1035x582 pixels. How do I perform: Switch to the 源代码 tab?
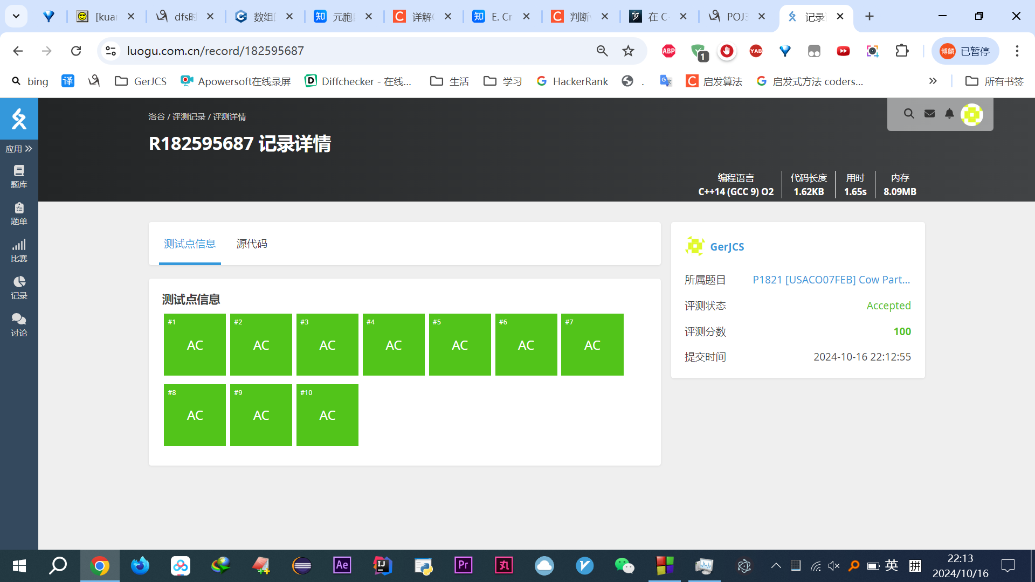coord(252,244)
